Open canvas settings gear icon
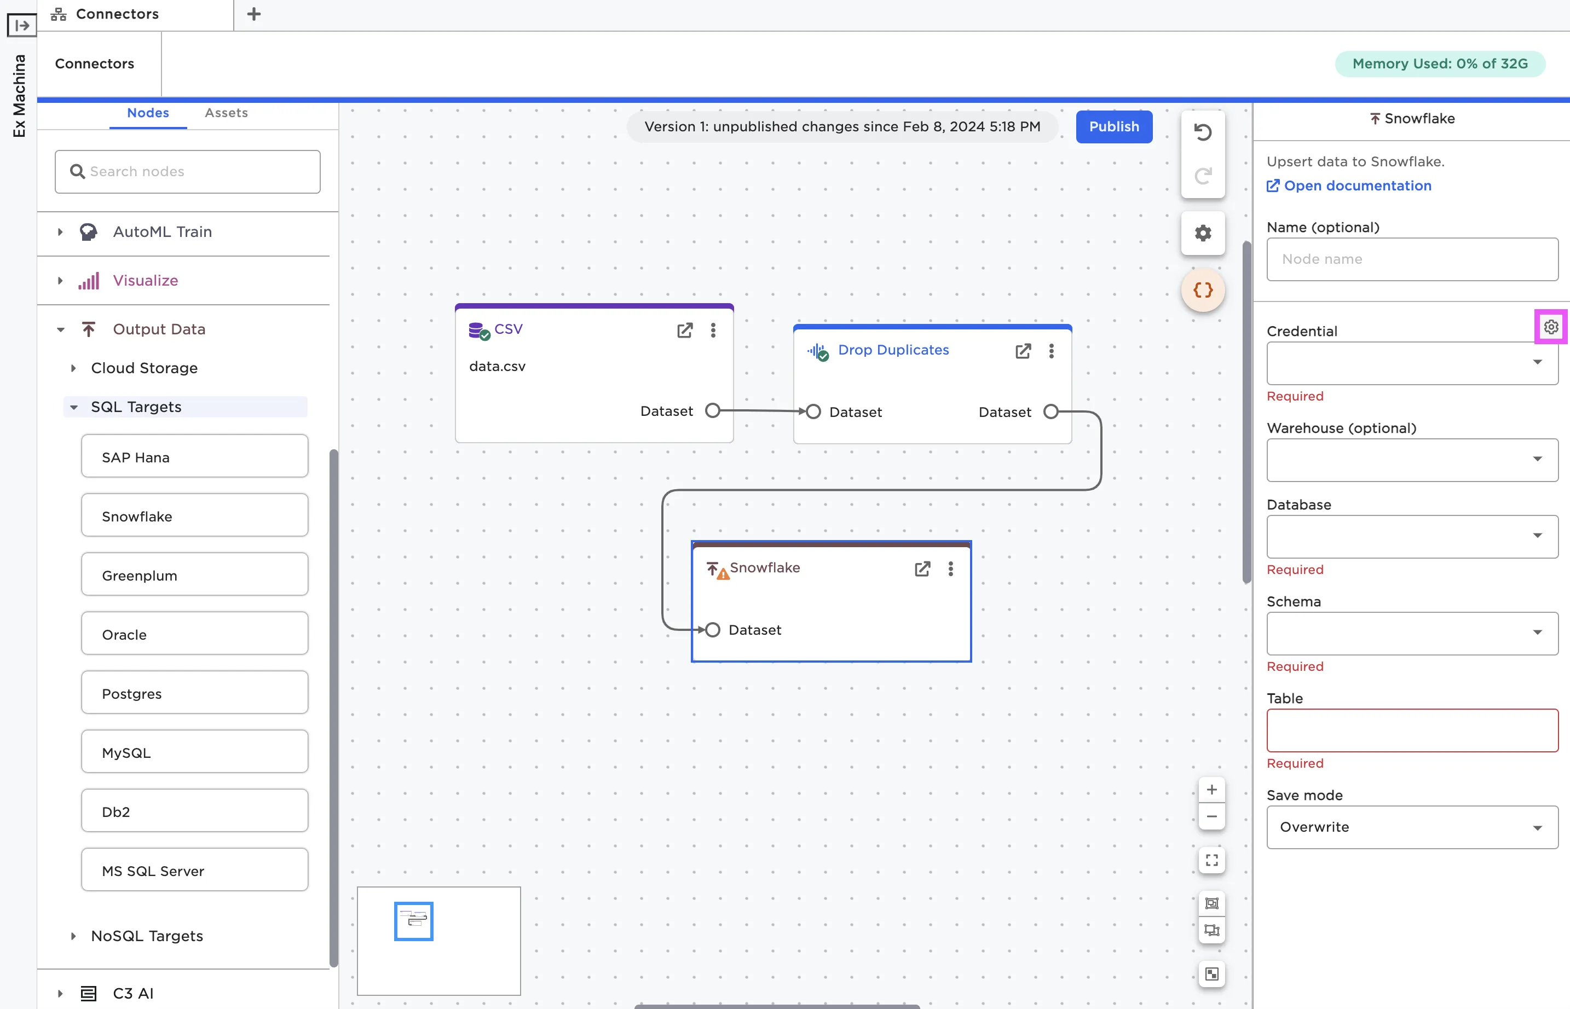The width and height of the screenshot is (1570, 1009). [x=1202, y=233]
